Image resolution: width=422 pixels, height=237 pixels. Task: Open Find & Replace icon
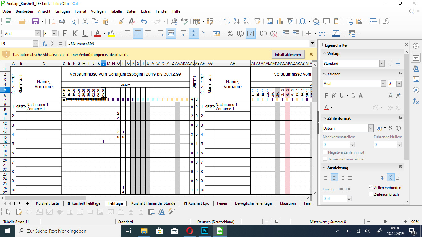pos(174,21)
